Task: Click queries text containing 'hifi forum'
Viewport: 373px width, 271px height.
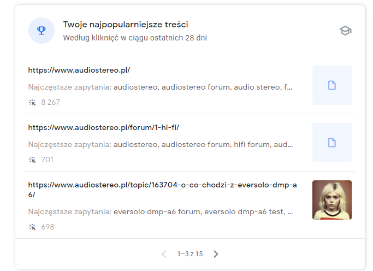Action: click(203, 144)
